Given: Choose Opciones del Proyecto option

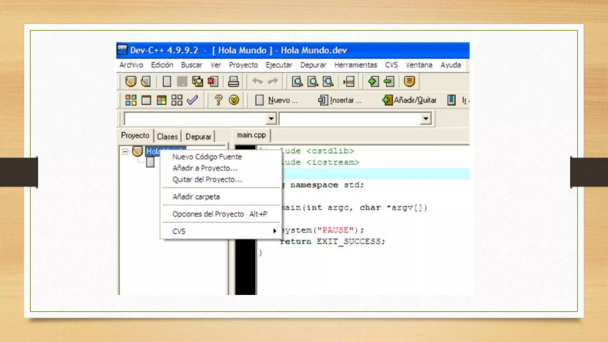Looking at the screenshot, I should click(x=208, y=214).
